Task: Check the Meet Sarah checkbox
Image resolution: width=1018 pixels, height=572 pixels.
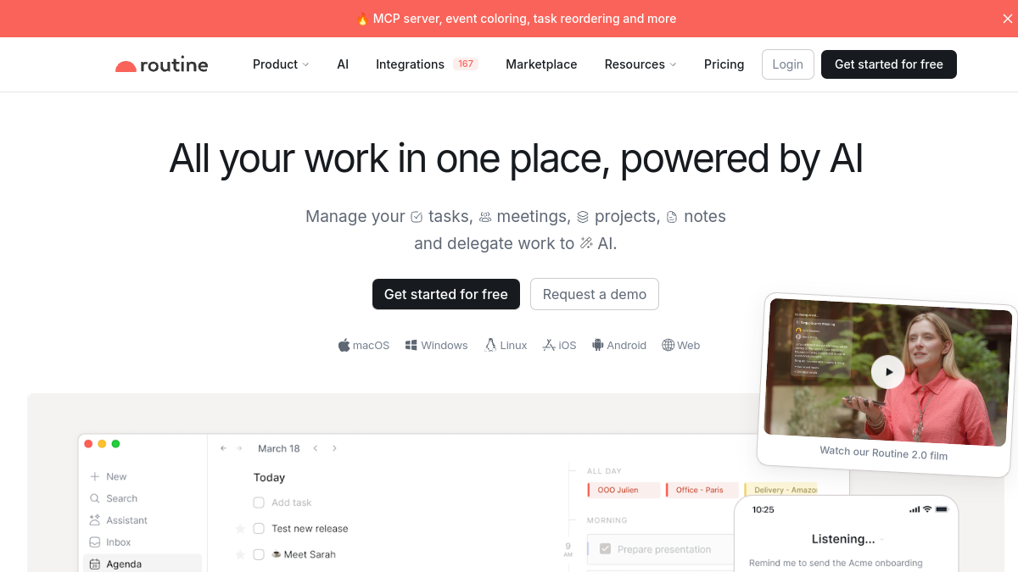Action: [x=259, y=554]
